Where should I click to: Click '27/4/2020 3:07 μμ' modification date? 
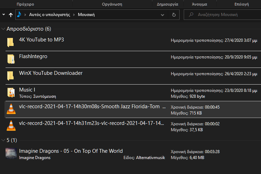tap(241, 40)
